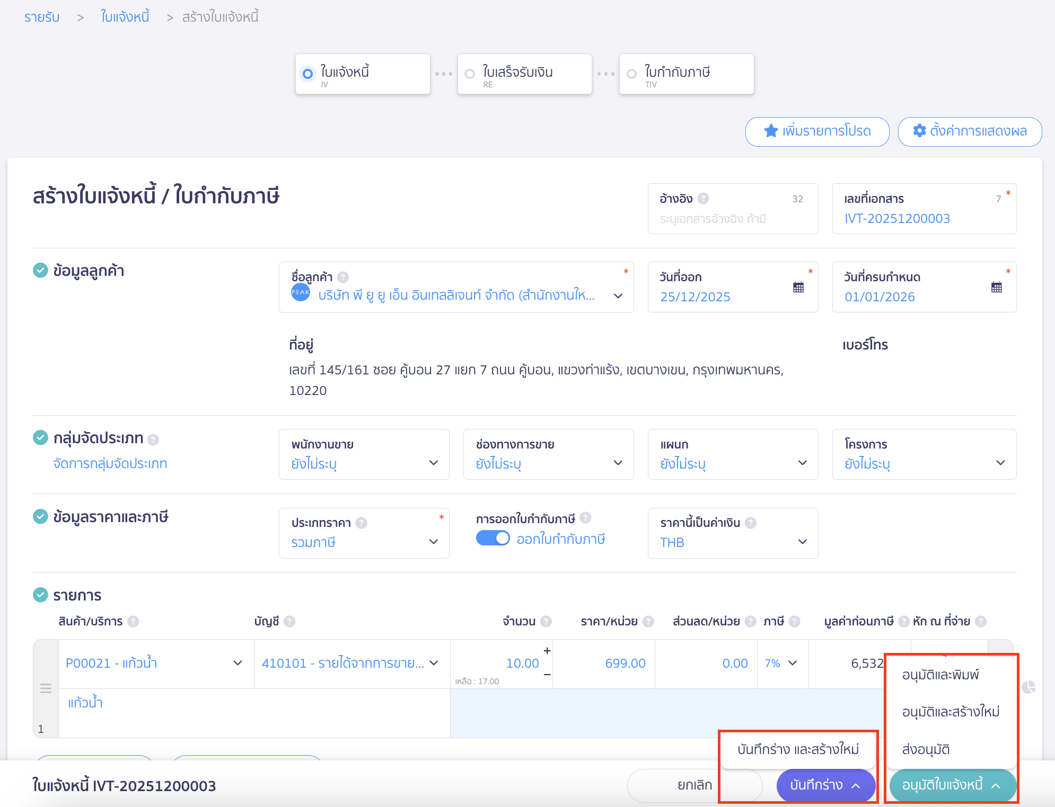Click help icon next to ประเภทราคา
This screenshot has height=807, width=1055.
tap(361, 523)
